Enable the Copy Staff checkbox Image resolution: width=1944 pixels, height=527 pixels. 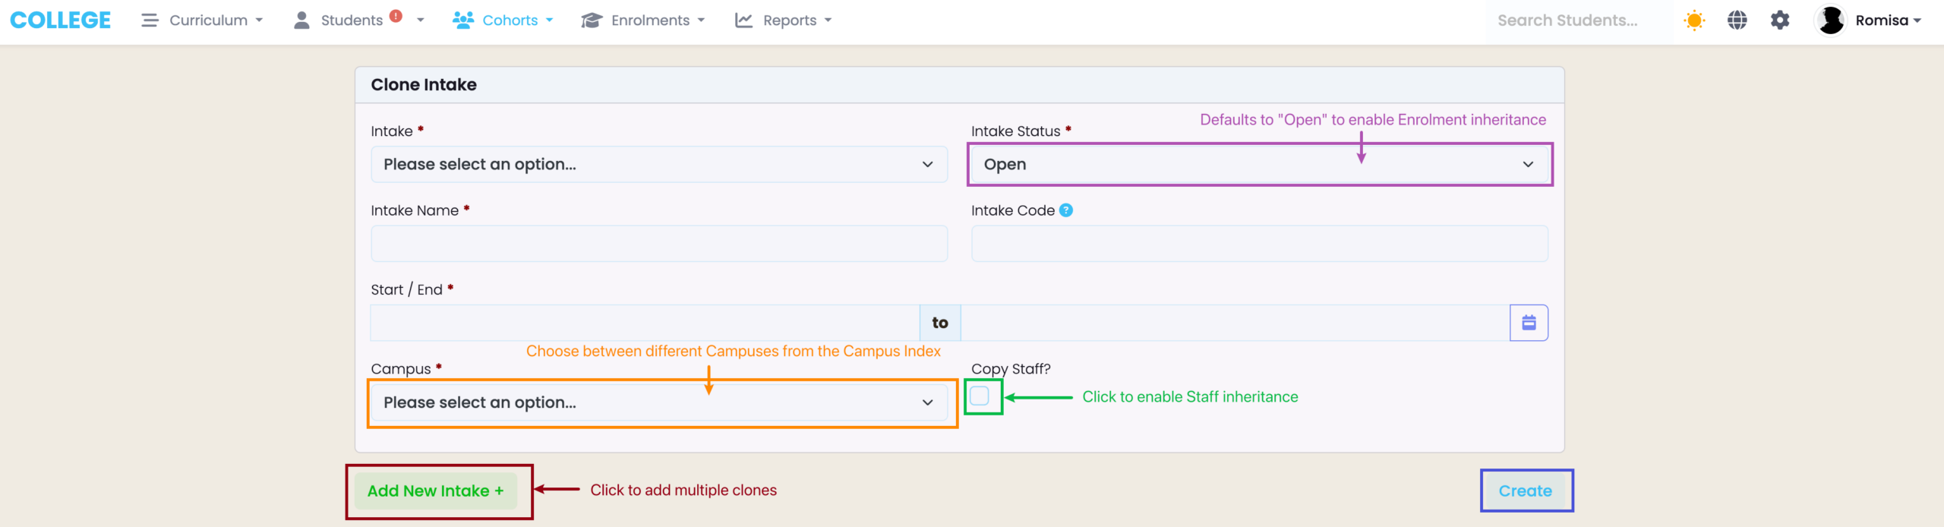980,396
